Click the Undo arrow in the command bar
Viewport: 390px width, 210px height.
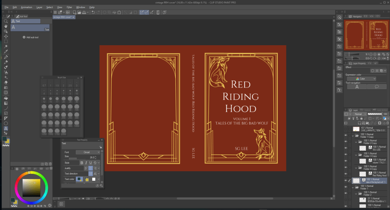(93, 13)
